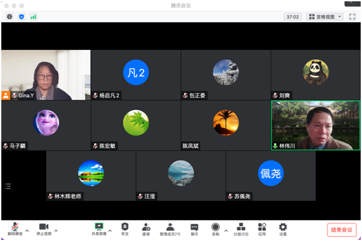Unmute microphone with 解除静音
Viewport: 362px width, 241px height.
[x=15, y=229]
